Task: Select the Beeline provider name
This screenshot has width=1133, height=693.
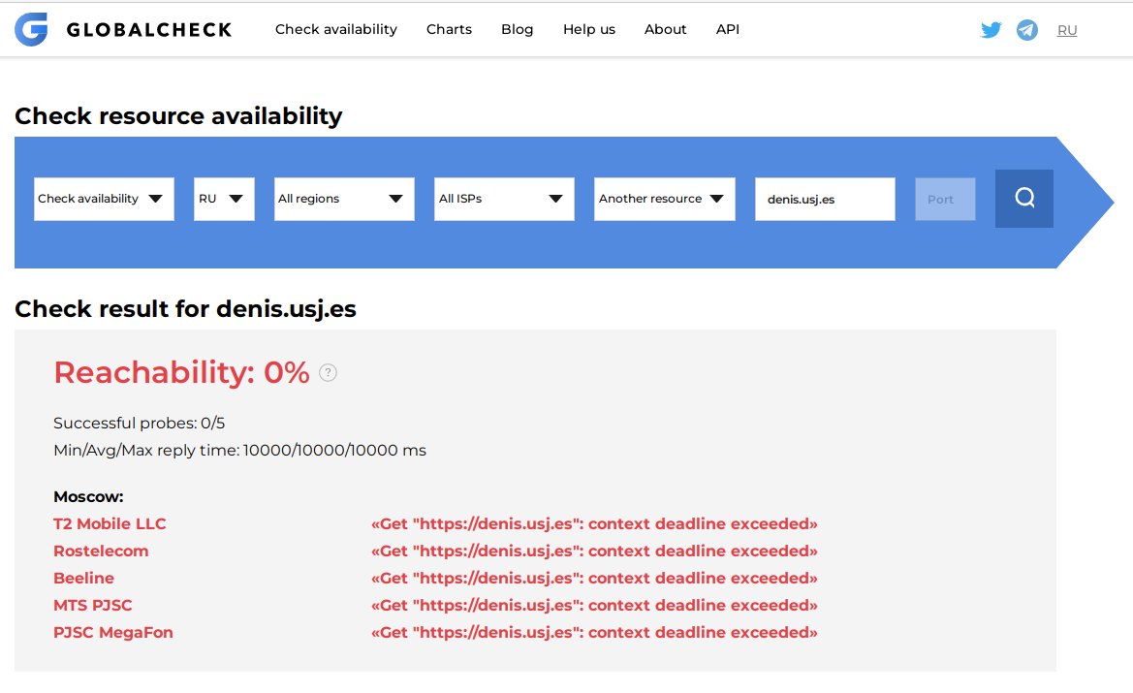Action: [83, 578]
